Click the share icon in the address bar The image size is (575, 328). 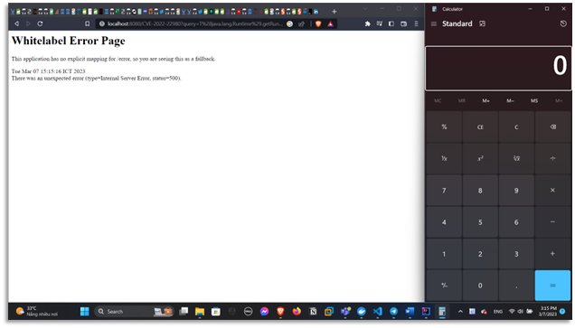pos(301,23)
